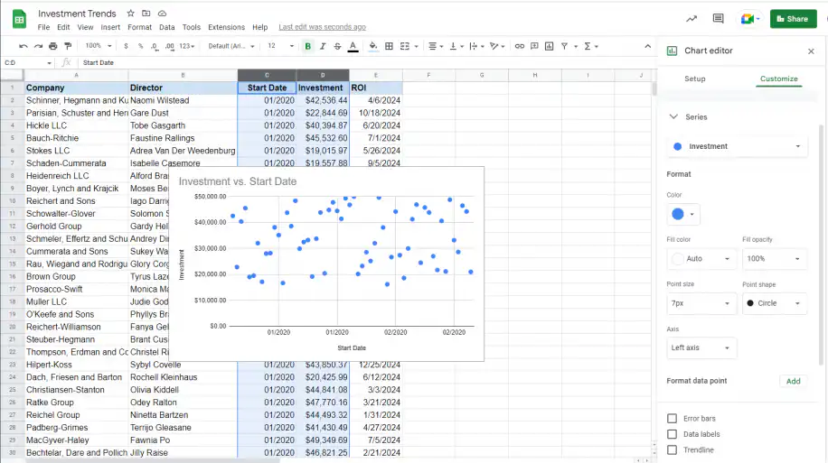The image size is (828, 463).
Task: Open text color picker
Action: [353, 46]
